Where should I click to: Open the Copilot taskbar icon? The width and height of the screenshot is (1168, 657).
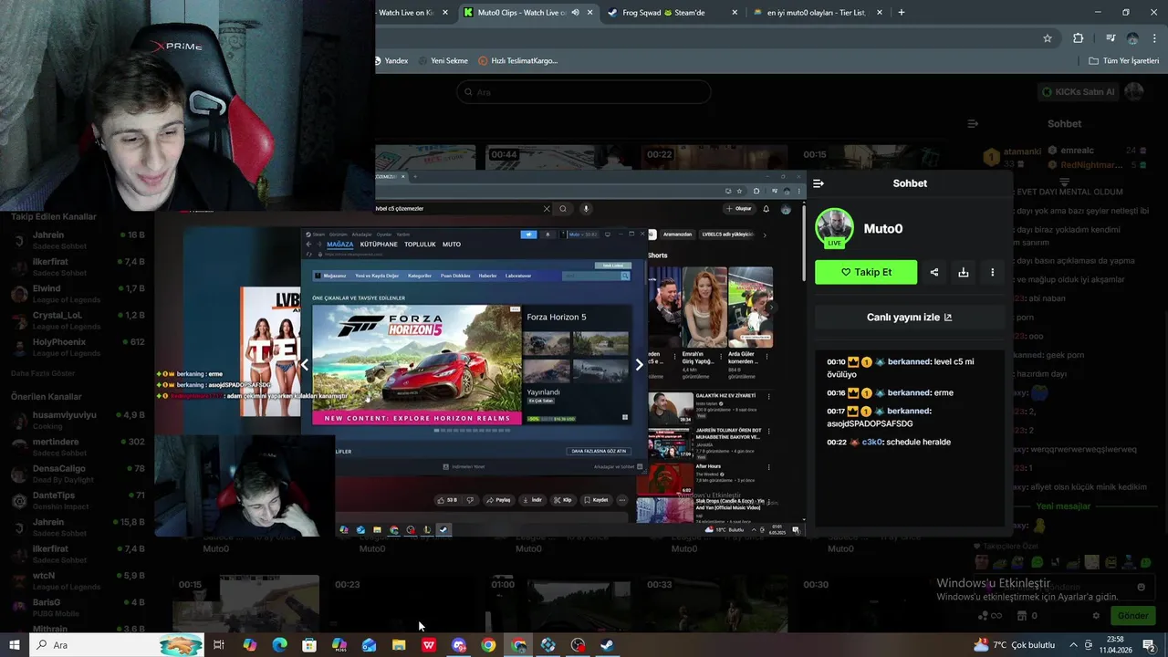[250, 645]
